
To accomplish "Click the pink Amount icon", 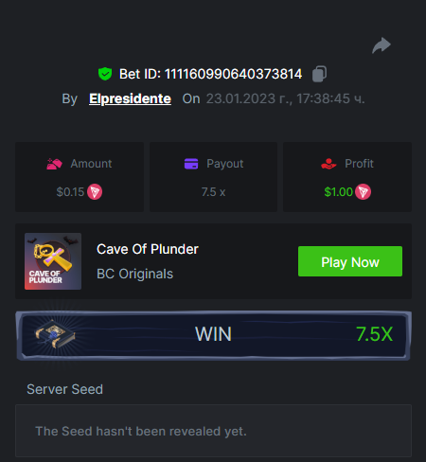I will pos(54,164).
